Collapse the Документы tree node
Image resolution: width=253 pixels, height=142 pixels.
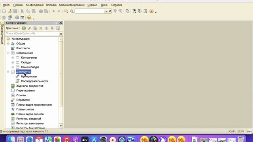[8, 72]
